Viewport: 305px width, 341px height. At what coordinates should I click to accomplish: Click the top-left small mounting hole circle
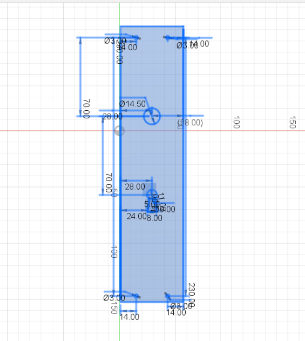136,38
